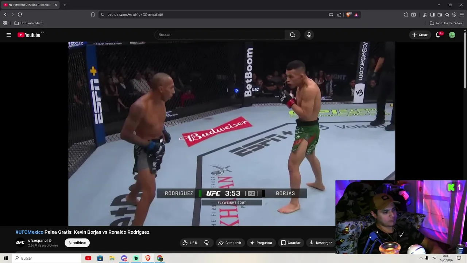Select the #UFCMexico Pelea Gratis browser tab
The image size is (467, 263).
30,5
